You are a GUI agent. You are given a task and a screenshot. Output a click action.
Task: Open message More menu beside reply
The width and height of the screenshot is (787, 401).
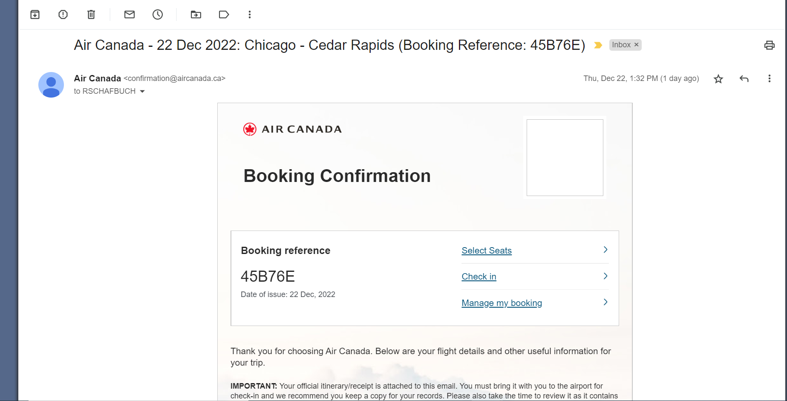pos(769,78)
